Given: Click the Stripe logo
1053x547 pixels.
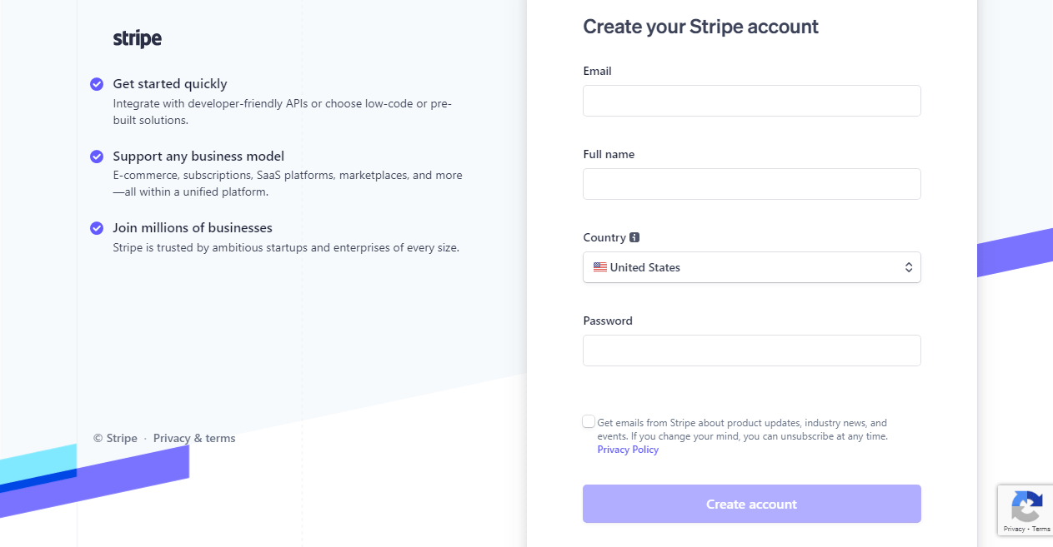Looking at the screenshot, I should point(138,38).
